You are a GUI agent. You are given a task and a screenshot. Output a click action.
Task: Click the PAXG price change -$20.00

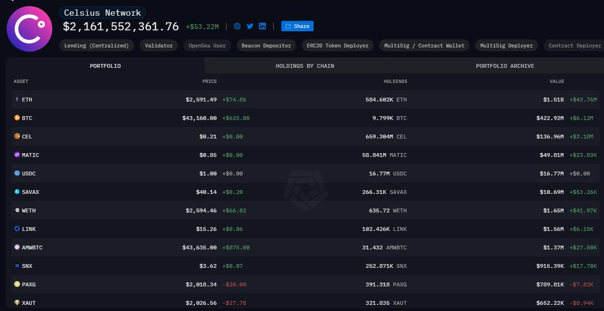pos(234,284)
